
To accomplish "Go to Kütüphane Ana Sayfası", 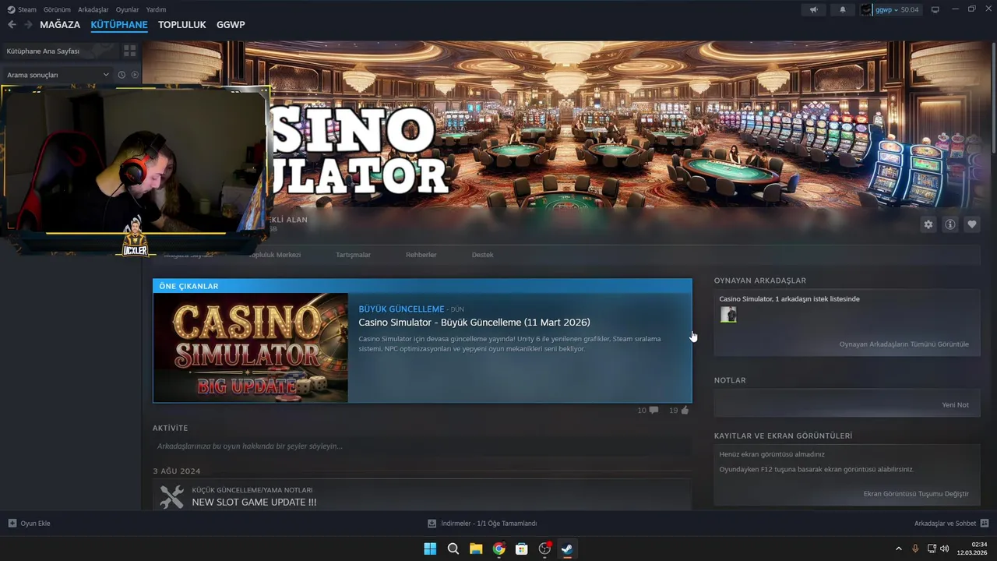I will [43, 51].
